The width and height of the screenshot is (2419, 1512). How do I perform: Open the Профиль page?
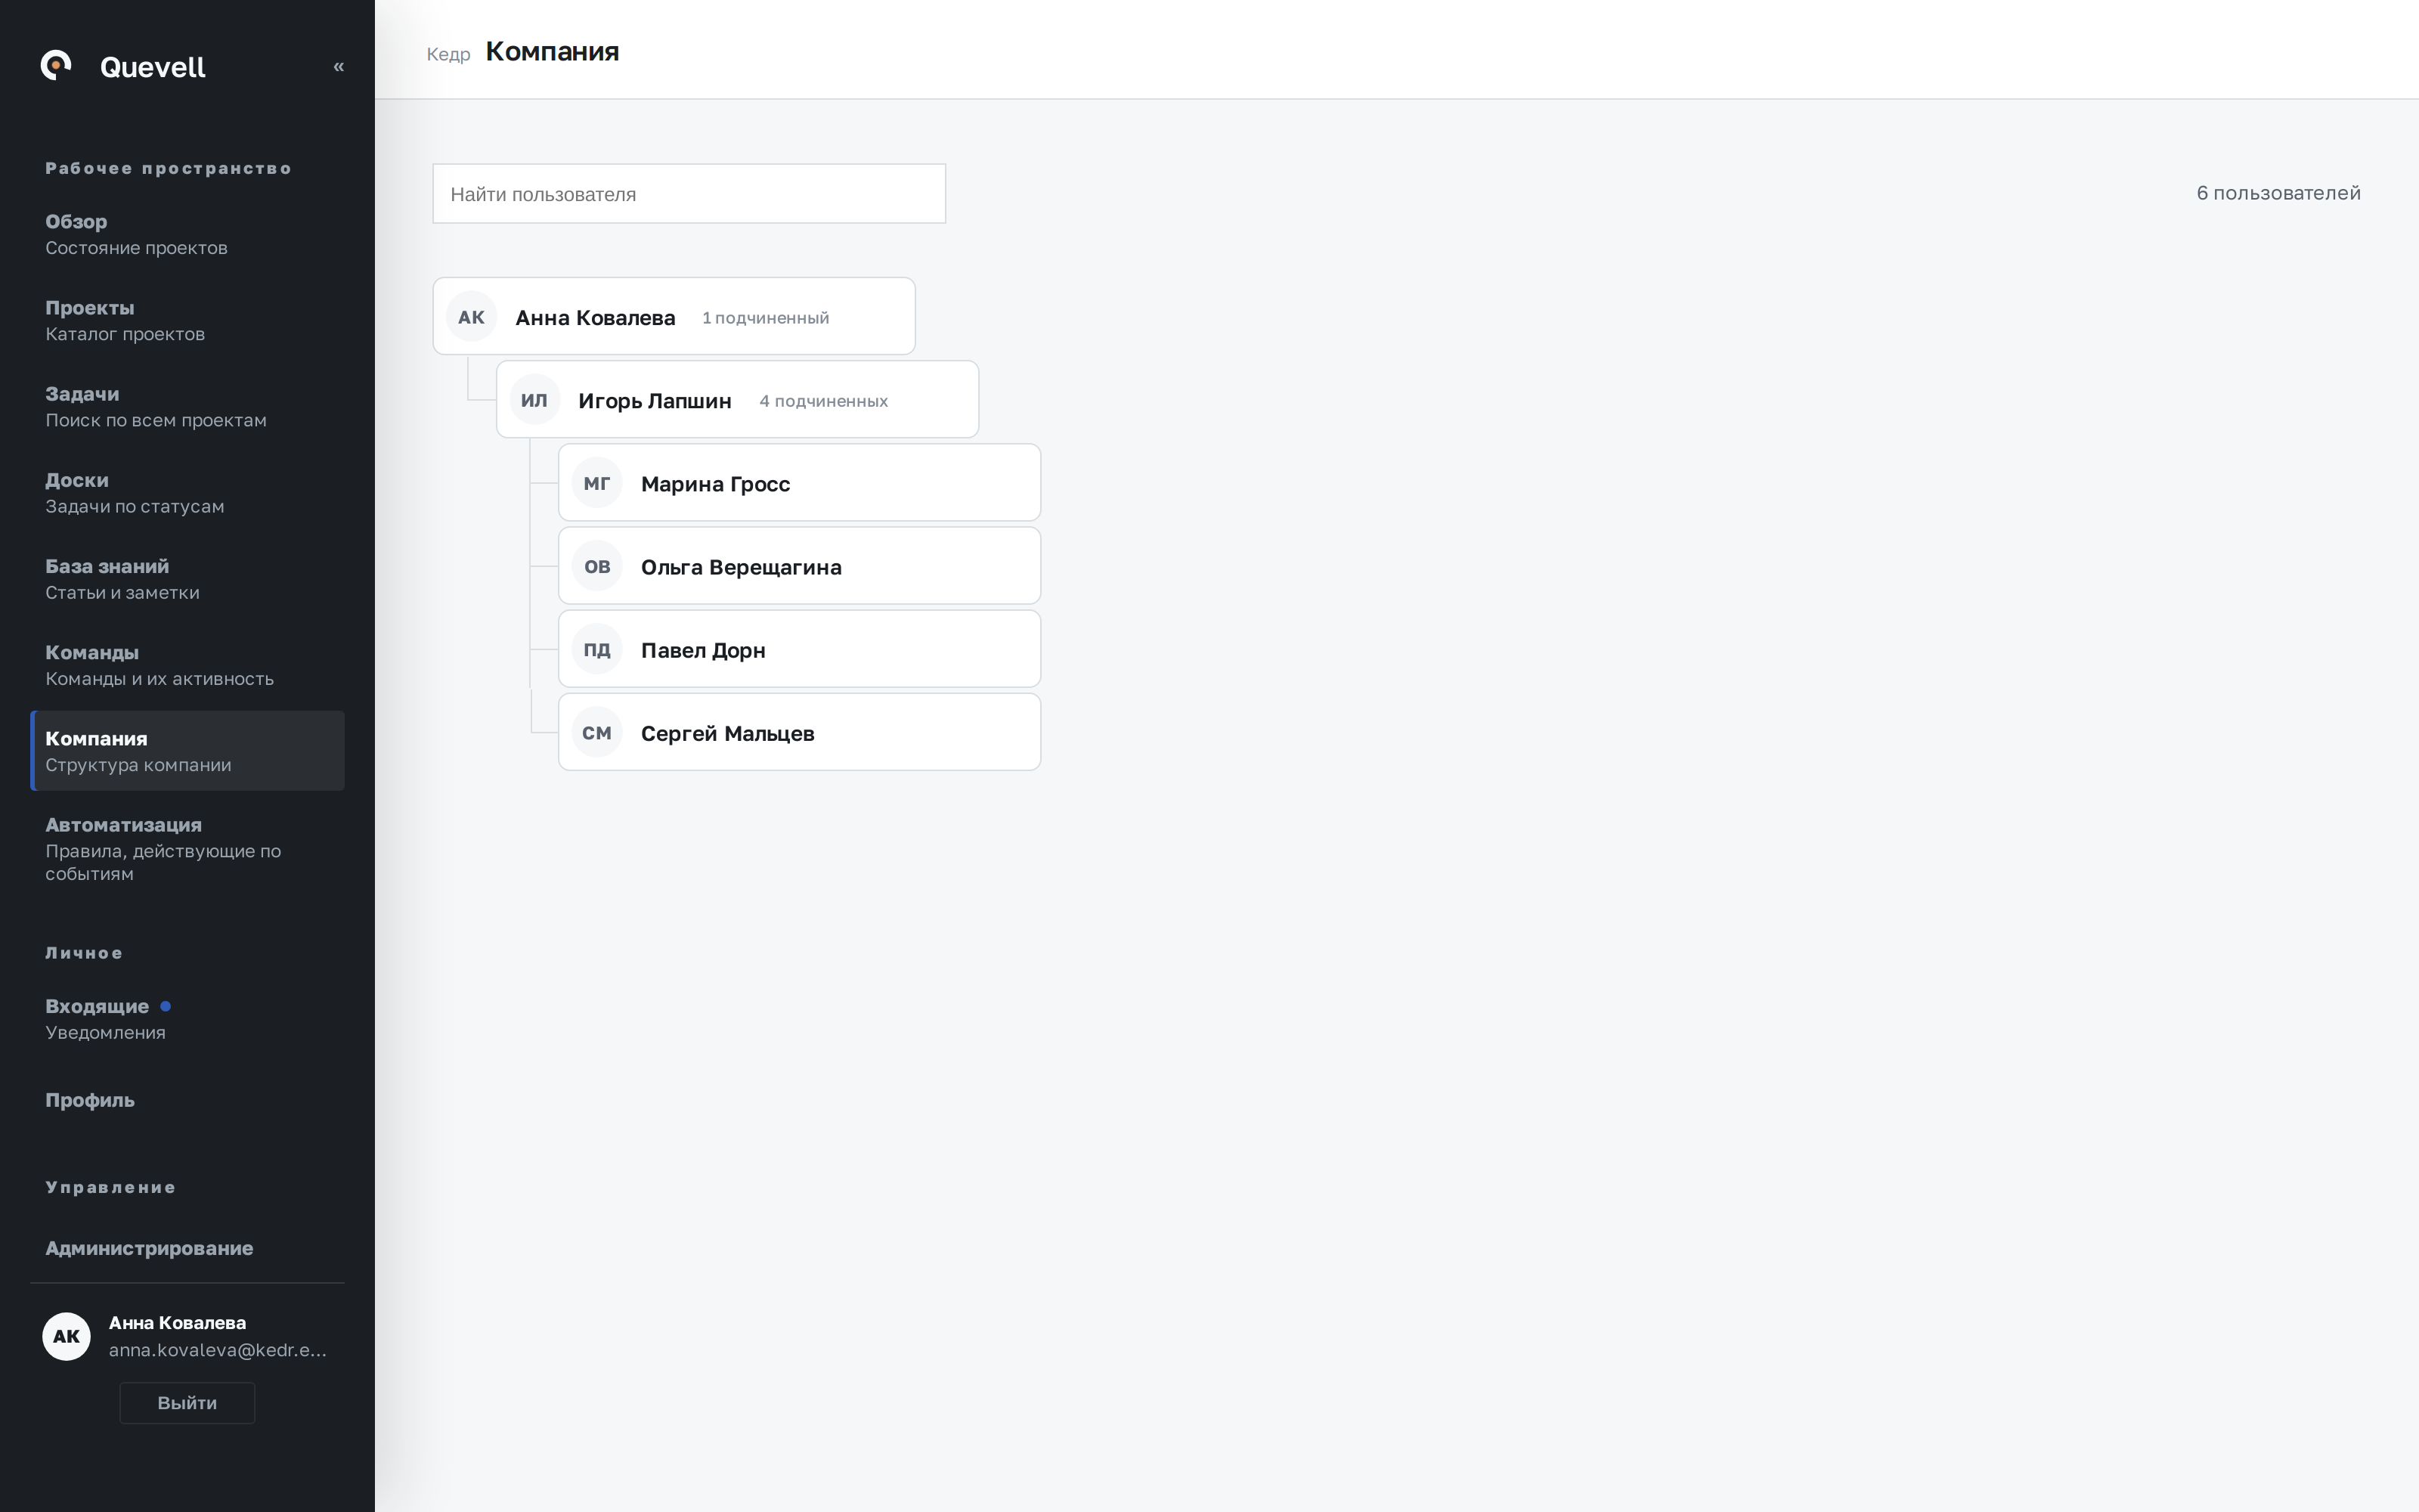187,1100
